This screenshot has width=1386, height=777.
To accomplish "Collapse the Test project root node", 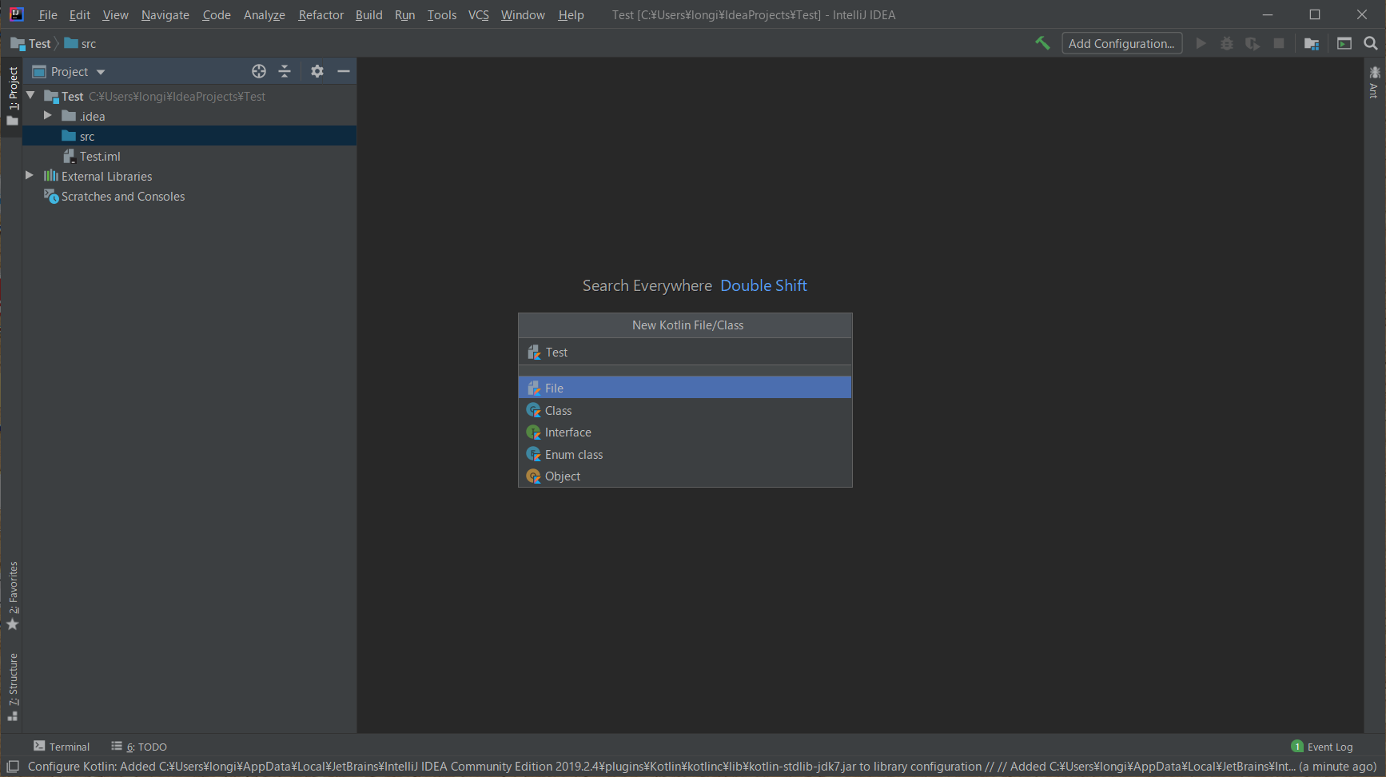I will [x=30, y=96].
